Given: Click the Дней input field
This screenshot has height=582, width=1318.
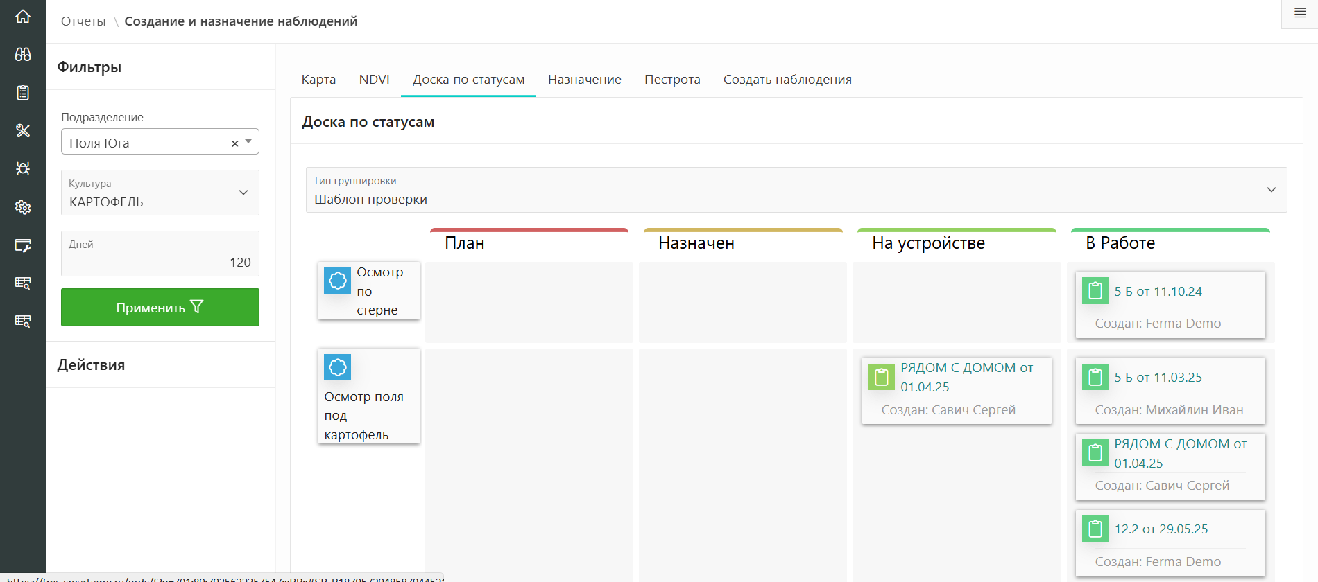Looking at the screenshot, I should tap(160, 262).
